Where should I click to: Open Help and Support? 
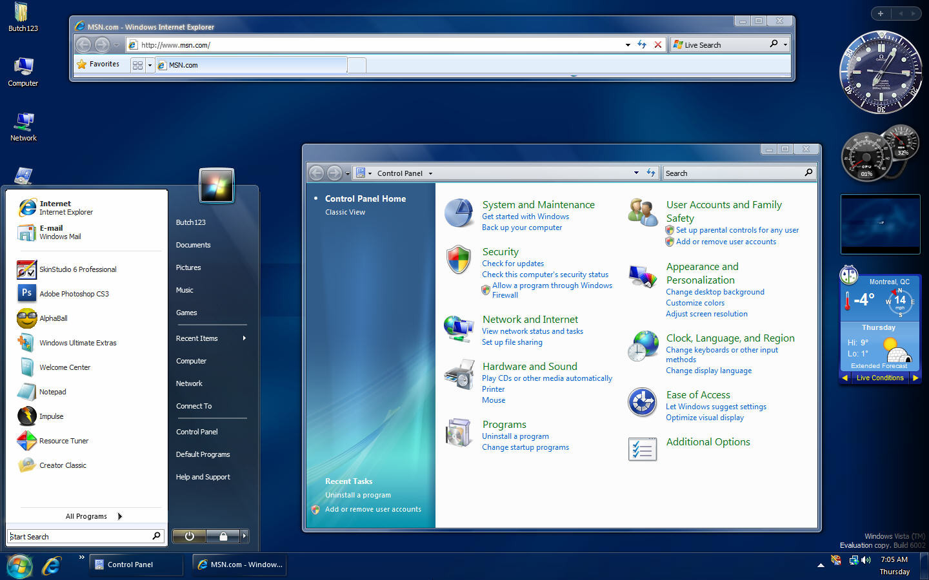point(203,477)
